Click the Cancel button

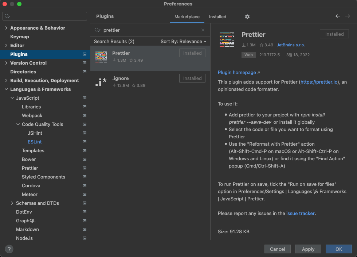tap(277, 249)
